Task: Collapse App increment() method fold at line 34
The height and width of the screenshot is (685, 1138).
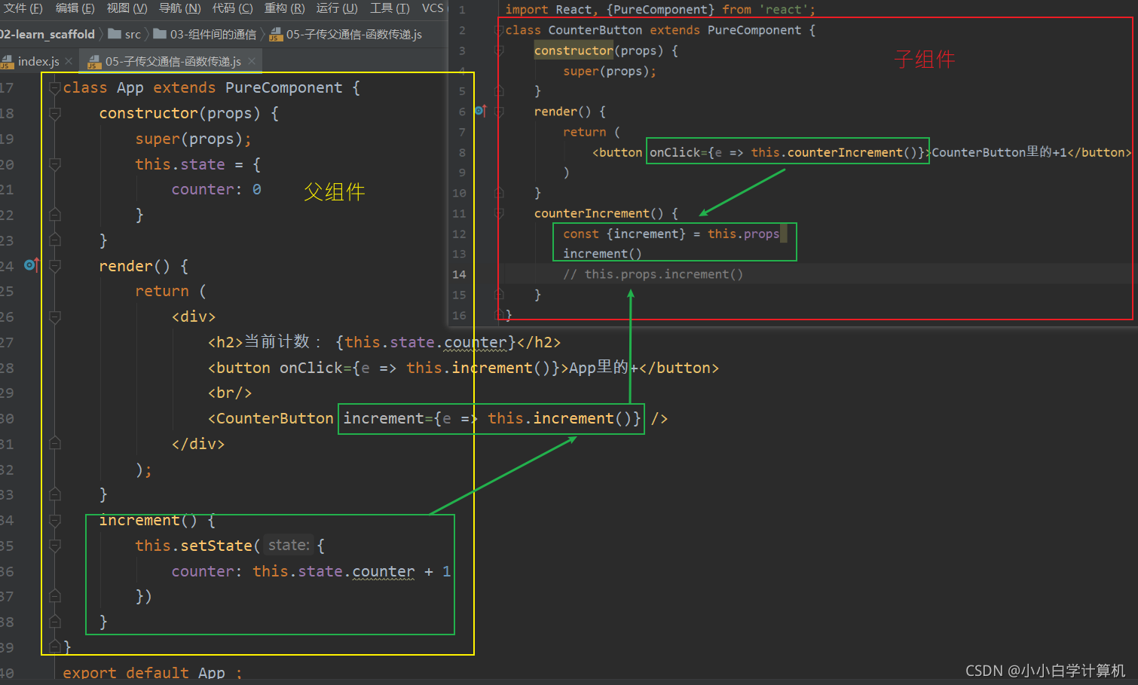Action: 54,521
